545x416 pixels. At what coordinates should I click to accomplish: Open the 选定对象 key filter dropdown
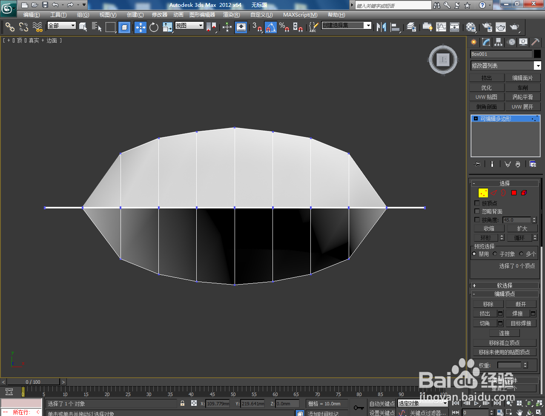coord(423,403)
